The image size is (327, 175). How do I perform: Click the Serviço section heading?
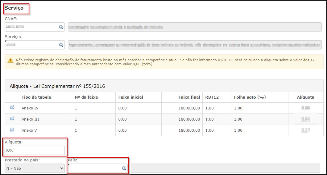[14, 8]
